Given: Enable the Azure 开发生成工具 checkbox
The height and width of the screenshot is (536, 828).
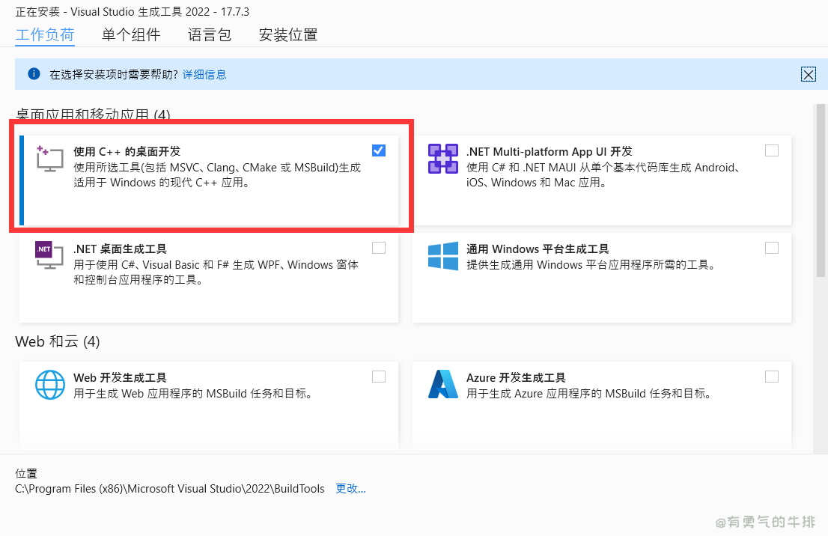Looking at the screenshot, I should click(772, 377).
